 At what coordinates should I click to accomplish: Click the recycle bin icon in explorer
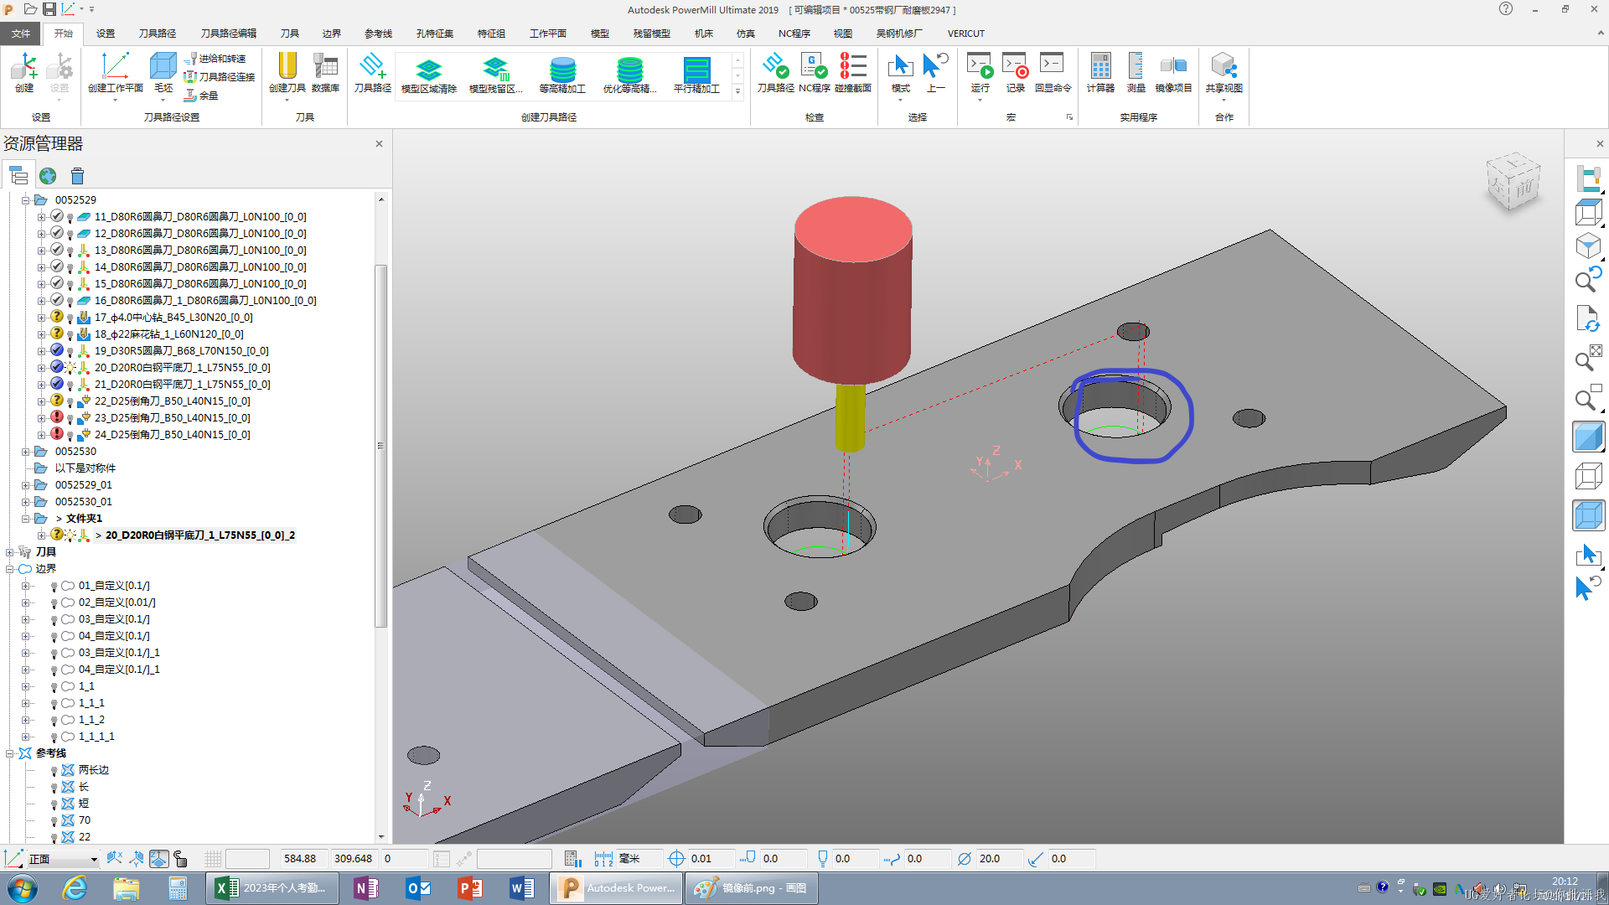click(x=77, y=176)
